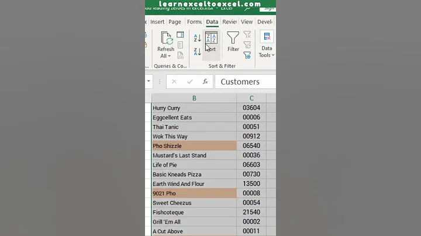
Task: Select the cell 'Eggcellent Eats'
Action: [194, 117]
